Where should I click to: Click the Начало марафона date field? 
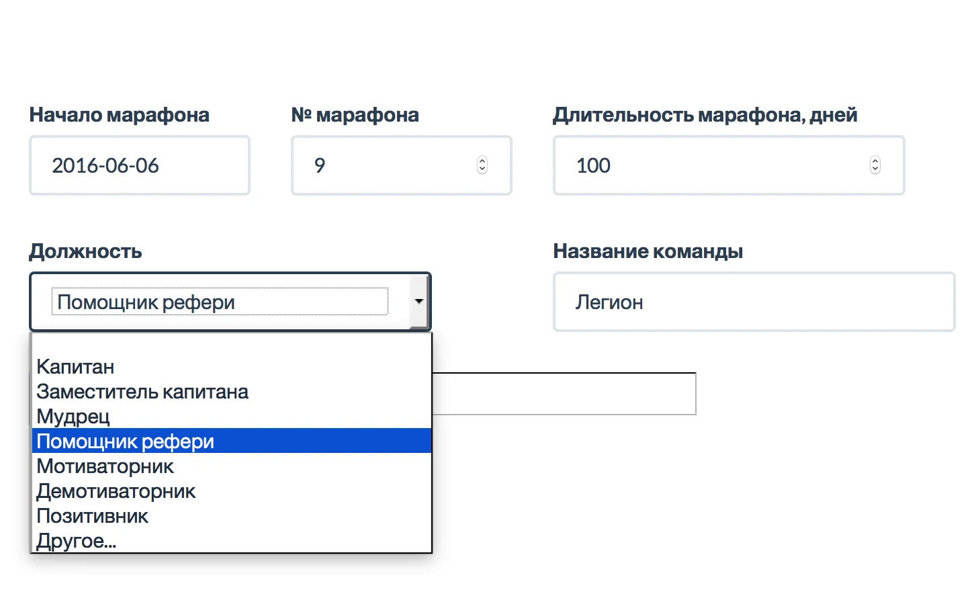pyautogui.click(x=139, y=165)
